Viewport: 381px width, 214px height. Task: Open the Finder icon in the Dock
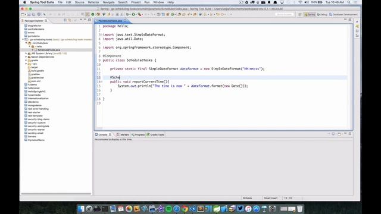tap(81, 209)
